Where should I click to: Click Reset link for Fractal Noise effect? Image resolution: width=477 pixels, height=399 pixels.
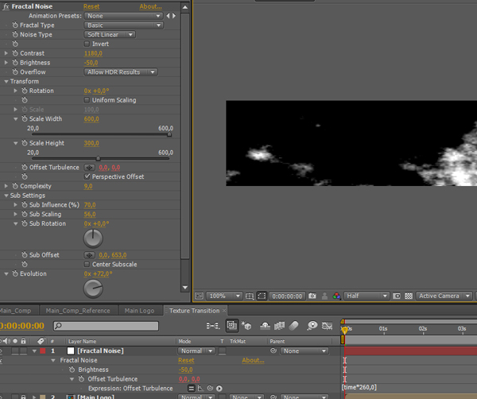[x=91, y=6]
